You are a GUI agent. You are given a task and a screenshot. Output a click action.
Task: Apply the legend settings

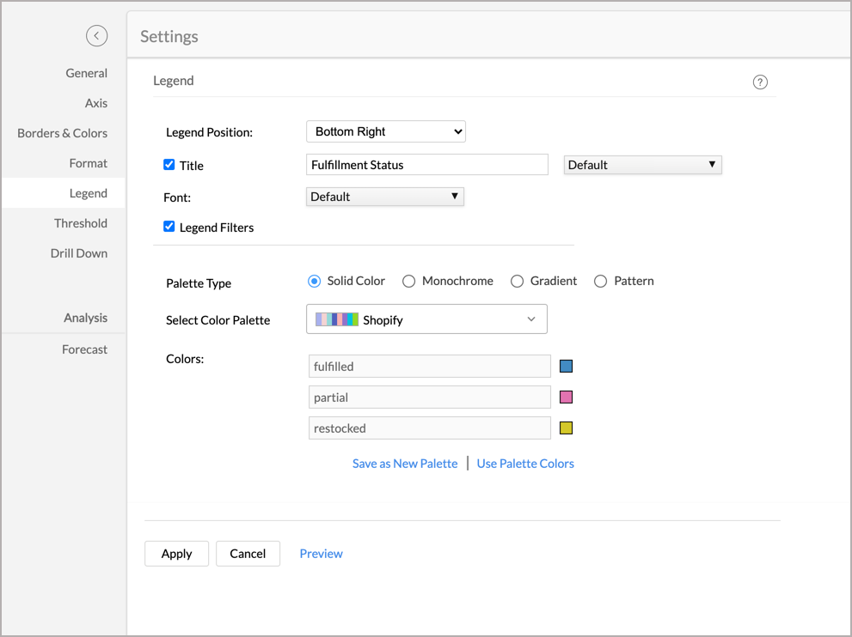tap(176, 553)
